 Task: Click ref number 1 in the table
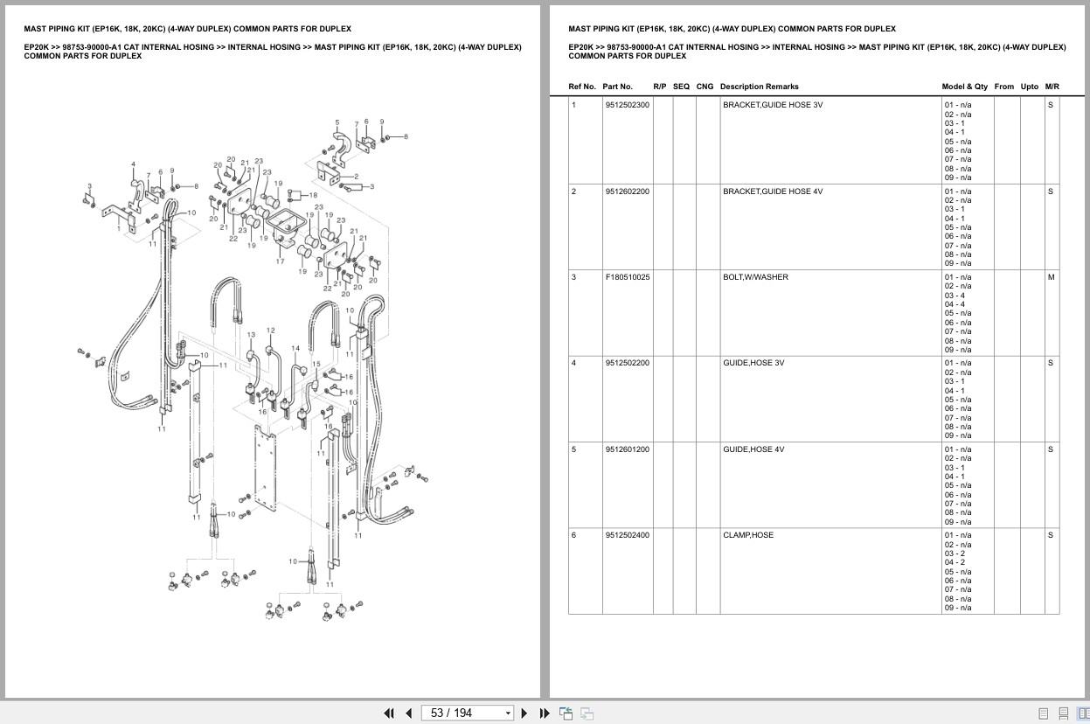click(x=573, y=105)
